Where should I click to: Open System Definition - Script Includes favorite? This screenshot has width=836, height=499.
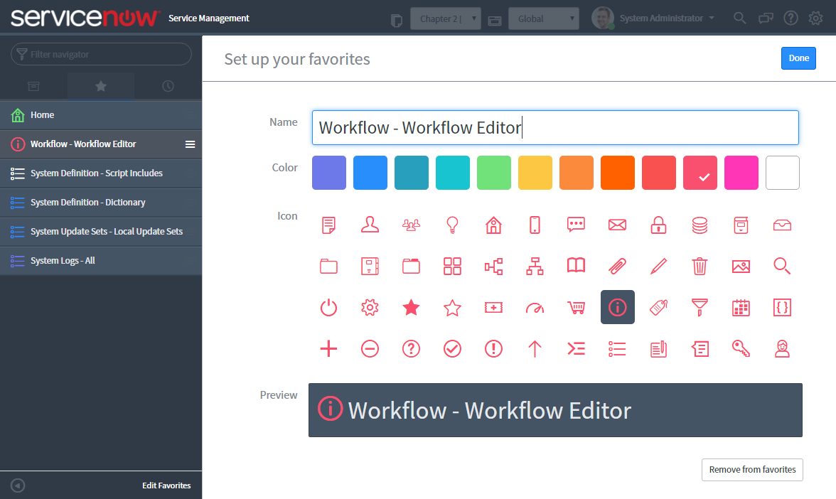[101, 173]
